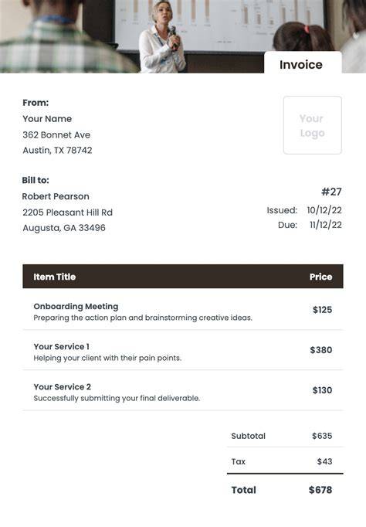Click the header photo of presenter
Screen dimensions: 366x527
coord(183,36)
